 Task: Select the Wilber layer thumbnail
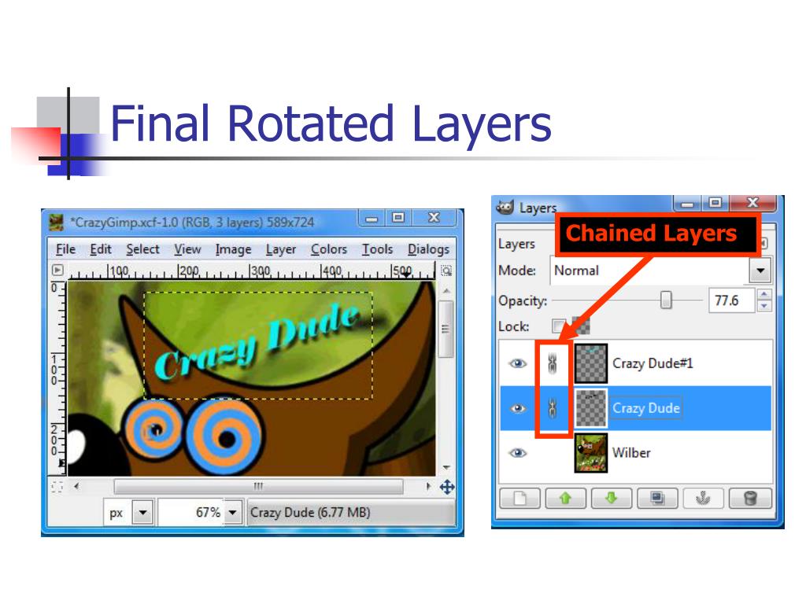click(590, 452)
